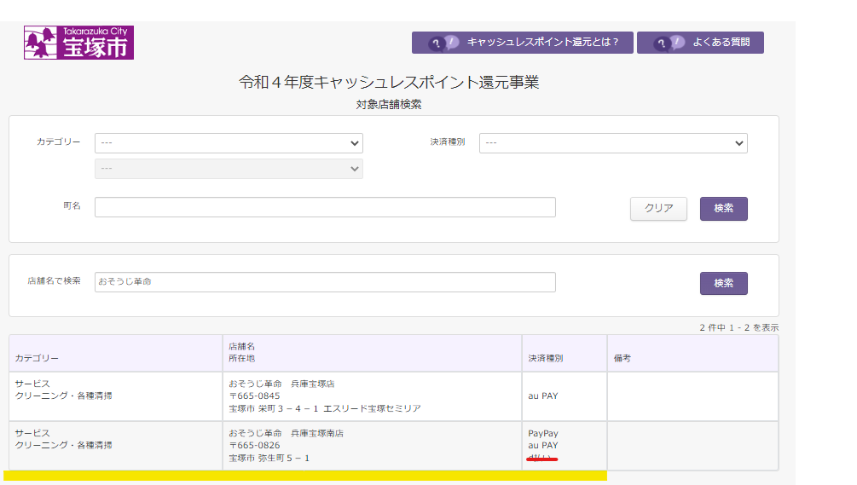Click 検索 button next to クリア
This screenshot has height=485, width=857.
coord(723,209)
